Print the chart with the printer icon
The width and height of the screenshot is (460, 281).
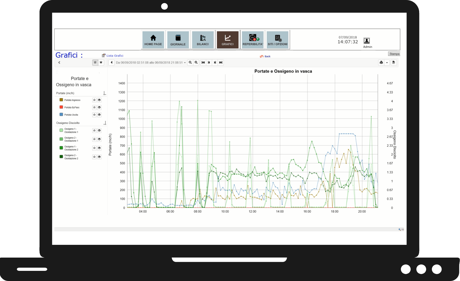point(381,62)
